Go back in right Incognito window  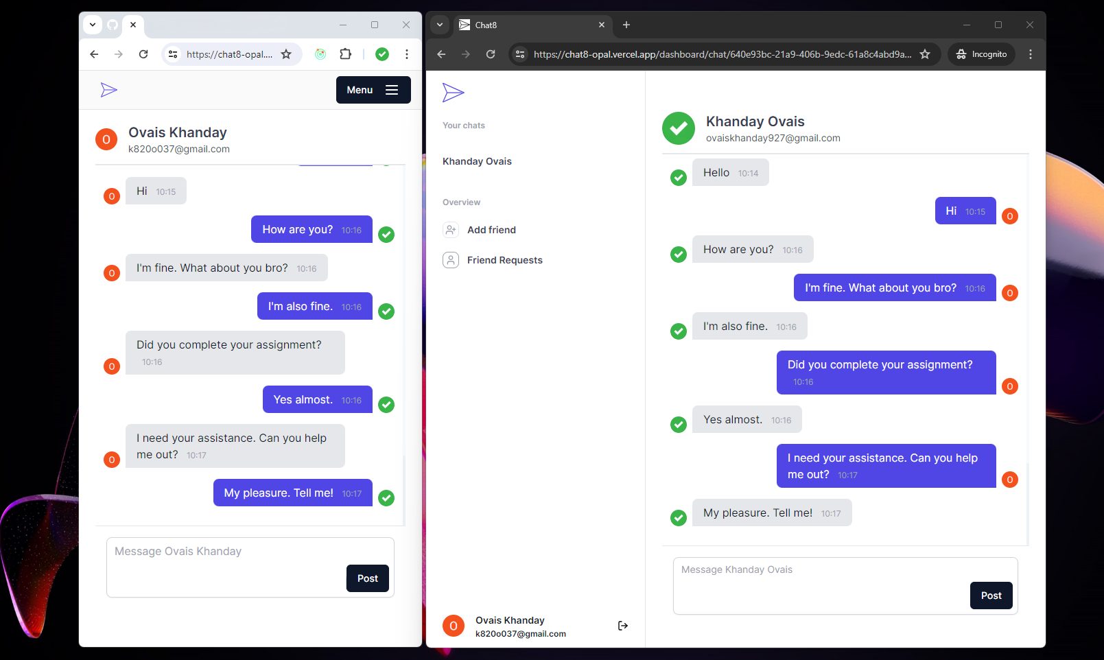tap(441, 54)
